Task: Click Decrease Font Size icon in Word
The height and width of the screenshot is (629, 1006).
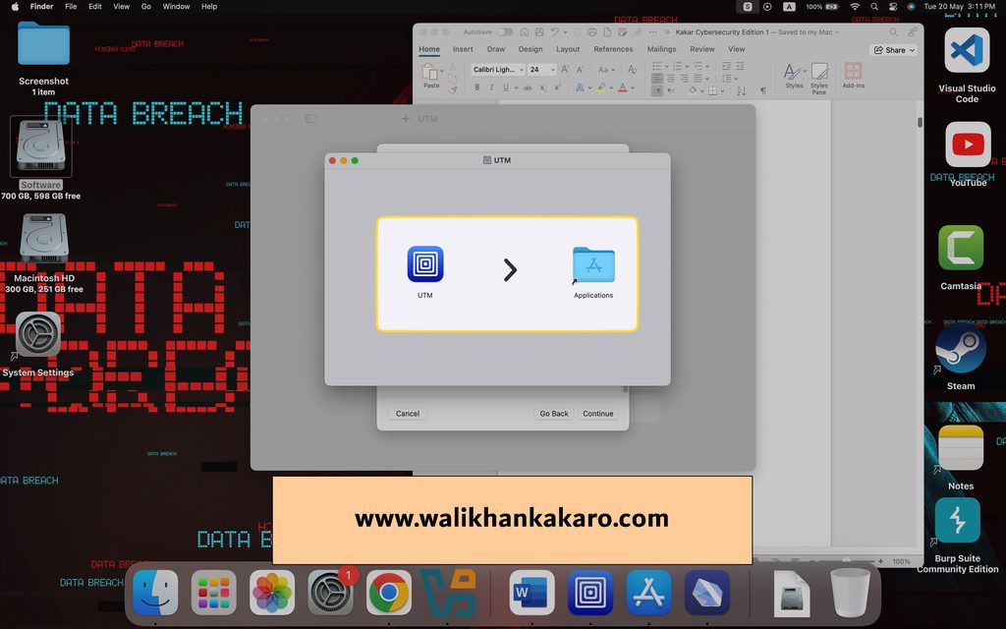Action: tap(580, 70)
